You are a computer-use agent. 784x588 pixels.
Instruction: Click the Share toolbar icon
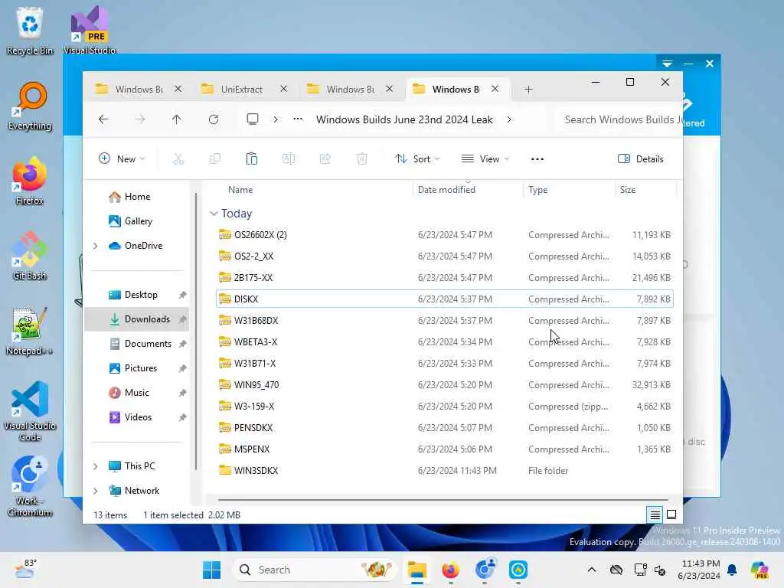point(325,159)
